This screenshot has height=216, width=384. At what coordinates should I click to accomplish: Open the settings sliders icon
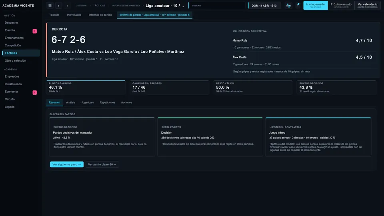(x=288, y=5)
